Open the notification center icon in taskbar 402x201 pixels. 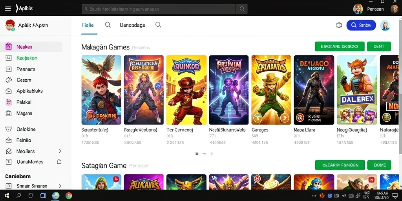(395, 196)
